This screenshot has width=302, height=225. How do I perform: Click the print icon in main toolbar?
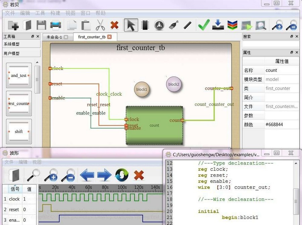[56, 25]
